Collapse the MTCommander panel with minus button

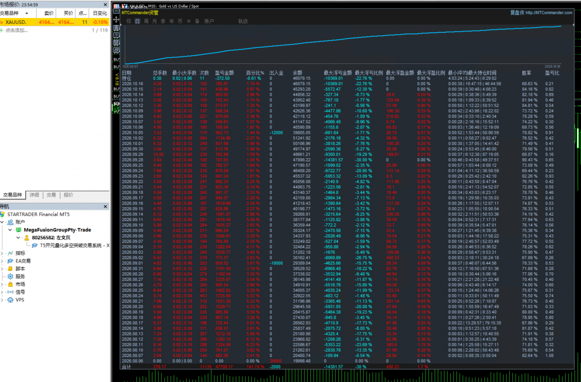pyautogui.click(x=116, y=11)
